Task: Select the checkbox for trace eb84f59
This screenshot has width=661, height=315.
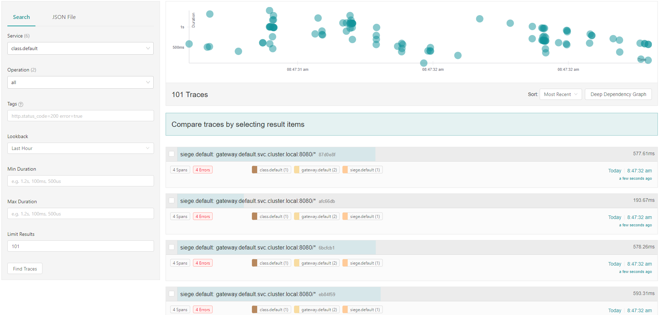Action: click(x=172, y=294)
